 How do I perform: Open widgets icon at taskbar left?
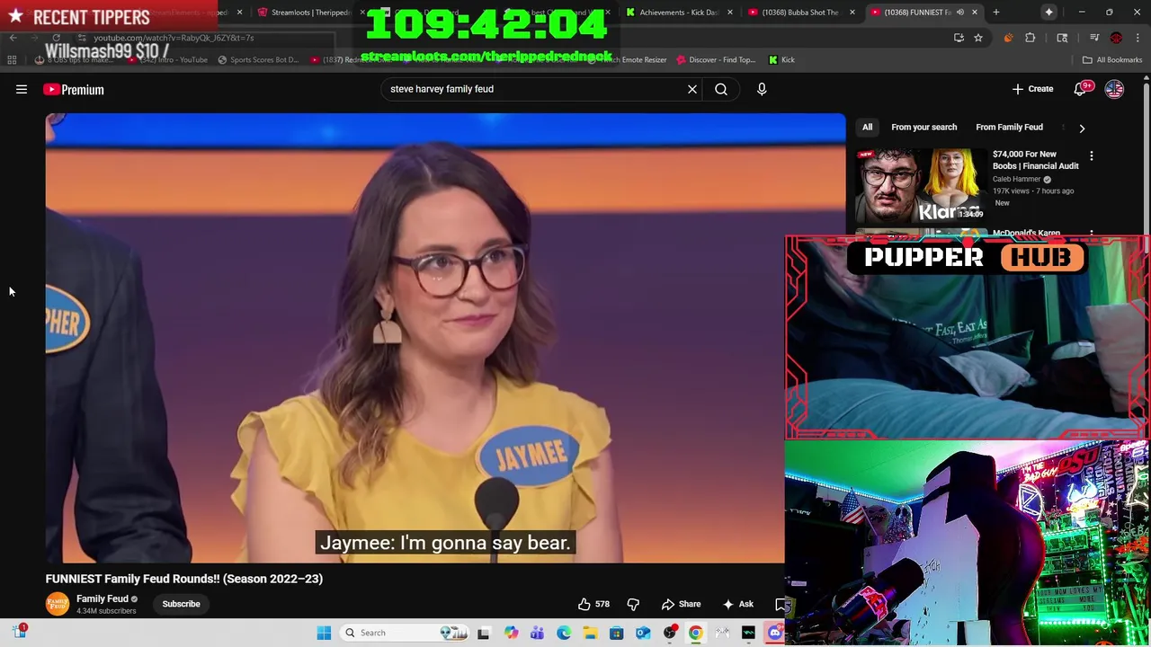coord(20,632)
